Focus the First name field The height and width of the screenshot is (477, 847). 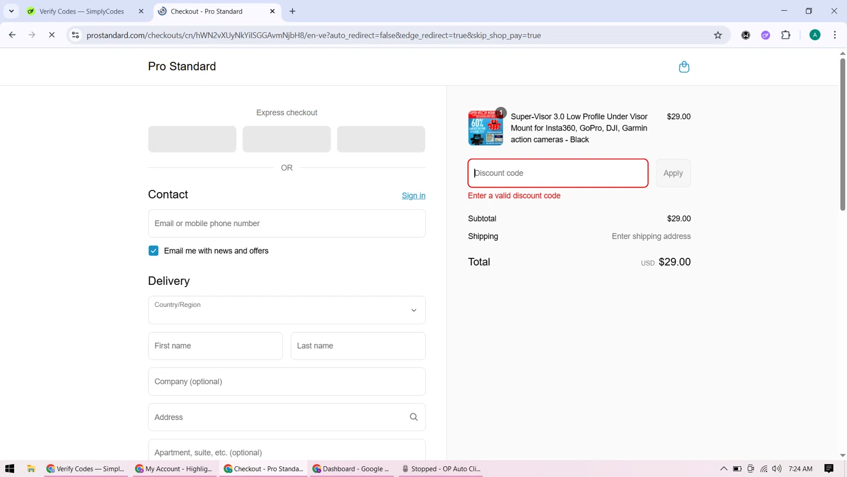click(215, 346)
